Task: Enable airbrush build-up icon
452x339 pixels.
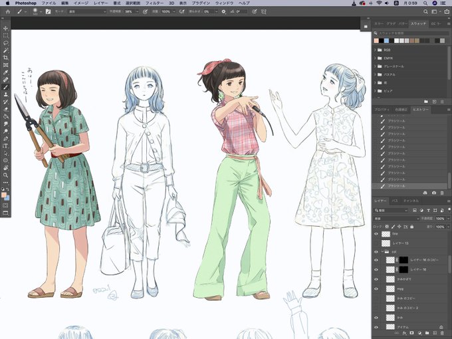Action: pyautogui.click(x=182, y=11)
